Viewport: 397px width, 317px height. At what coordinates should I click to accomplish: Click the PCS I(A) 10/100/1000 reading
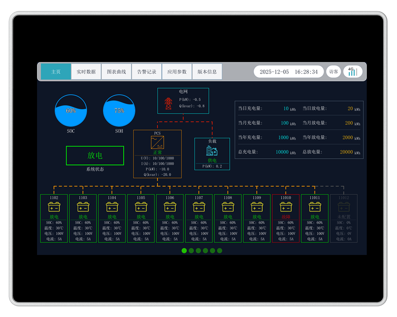click(158, 164)
